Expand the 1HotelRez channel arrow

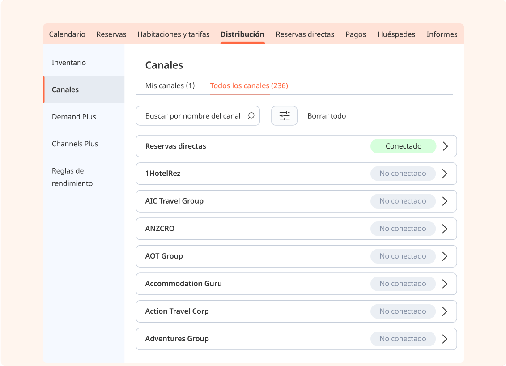click(445, 174)
